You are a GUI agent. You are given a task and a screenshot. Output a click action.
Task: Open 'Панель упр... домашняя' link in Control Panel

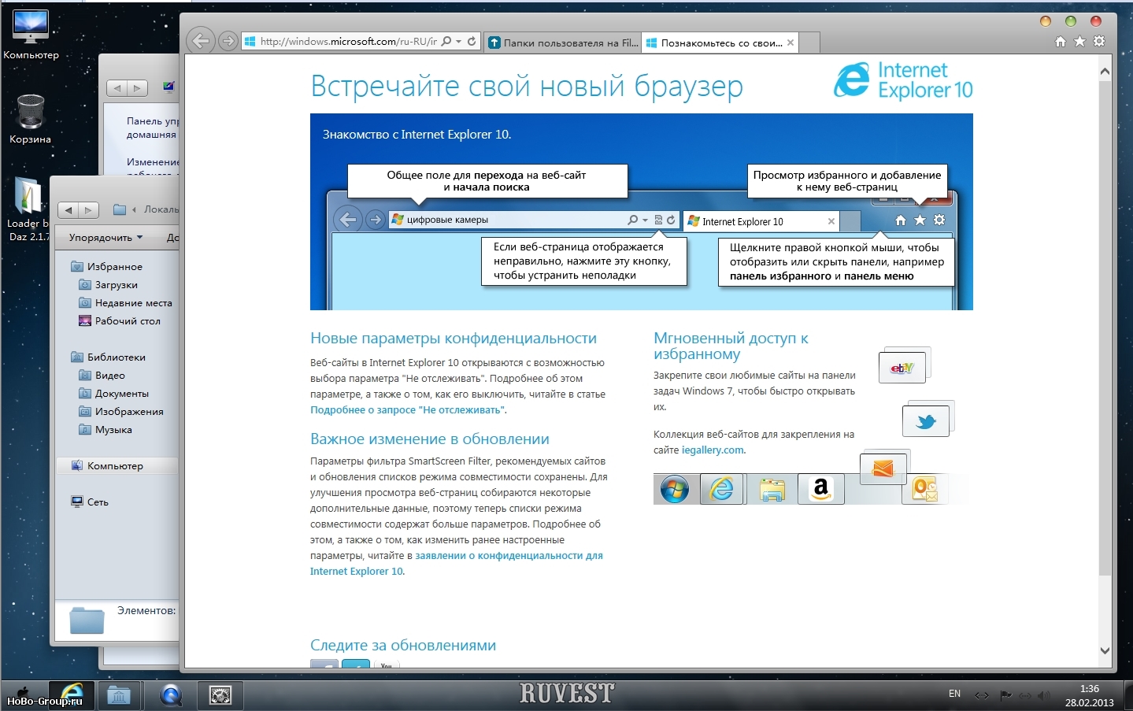pos(153,128)
